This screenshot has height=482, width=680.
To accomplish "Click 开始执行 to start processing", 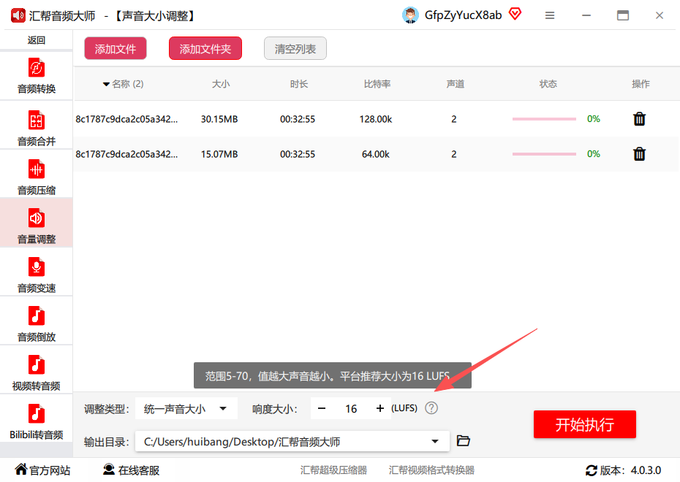I will click(x=585, y=424).
